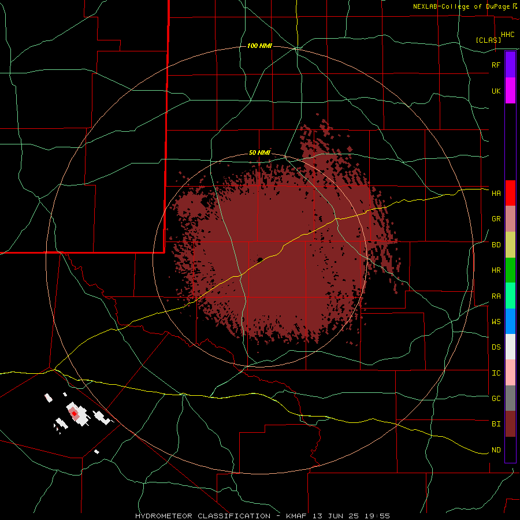
Task: Click the NEXLAB-College of DuPage credit text
Action: coord(461,6)
